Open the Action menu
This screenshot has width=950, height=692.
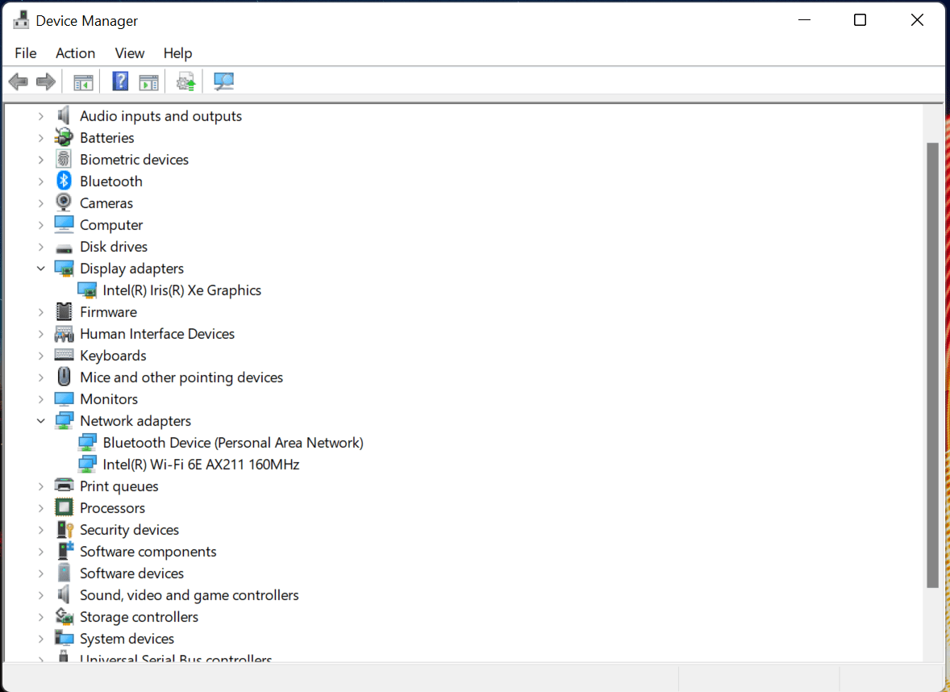pyautogui.click(x=75, y=53)
